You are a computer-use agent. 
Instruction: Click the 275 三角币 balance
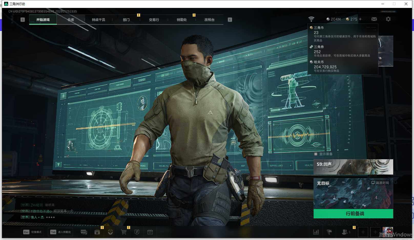coord(351,19)
